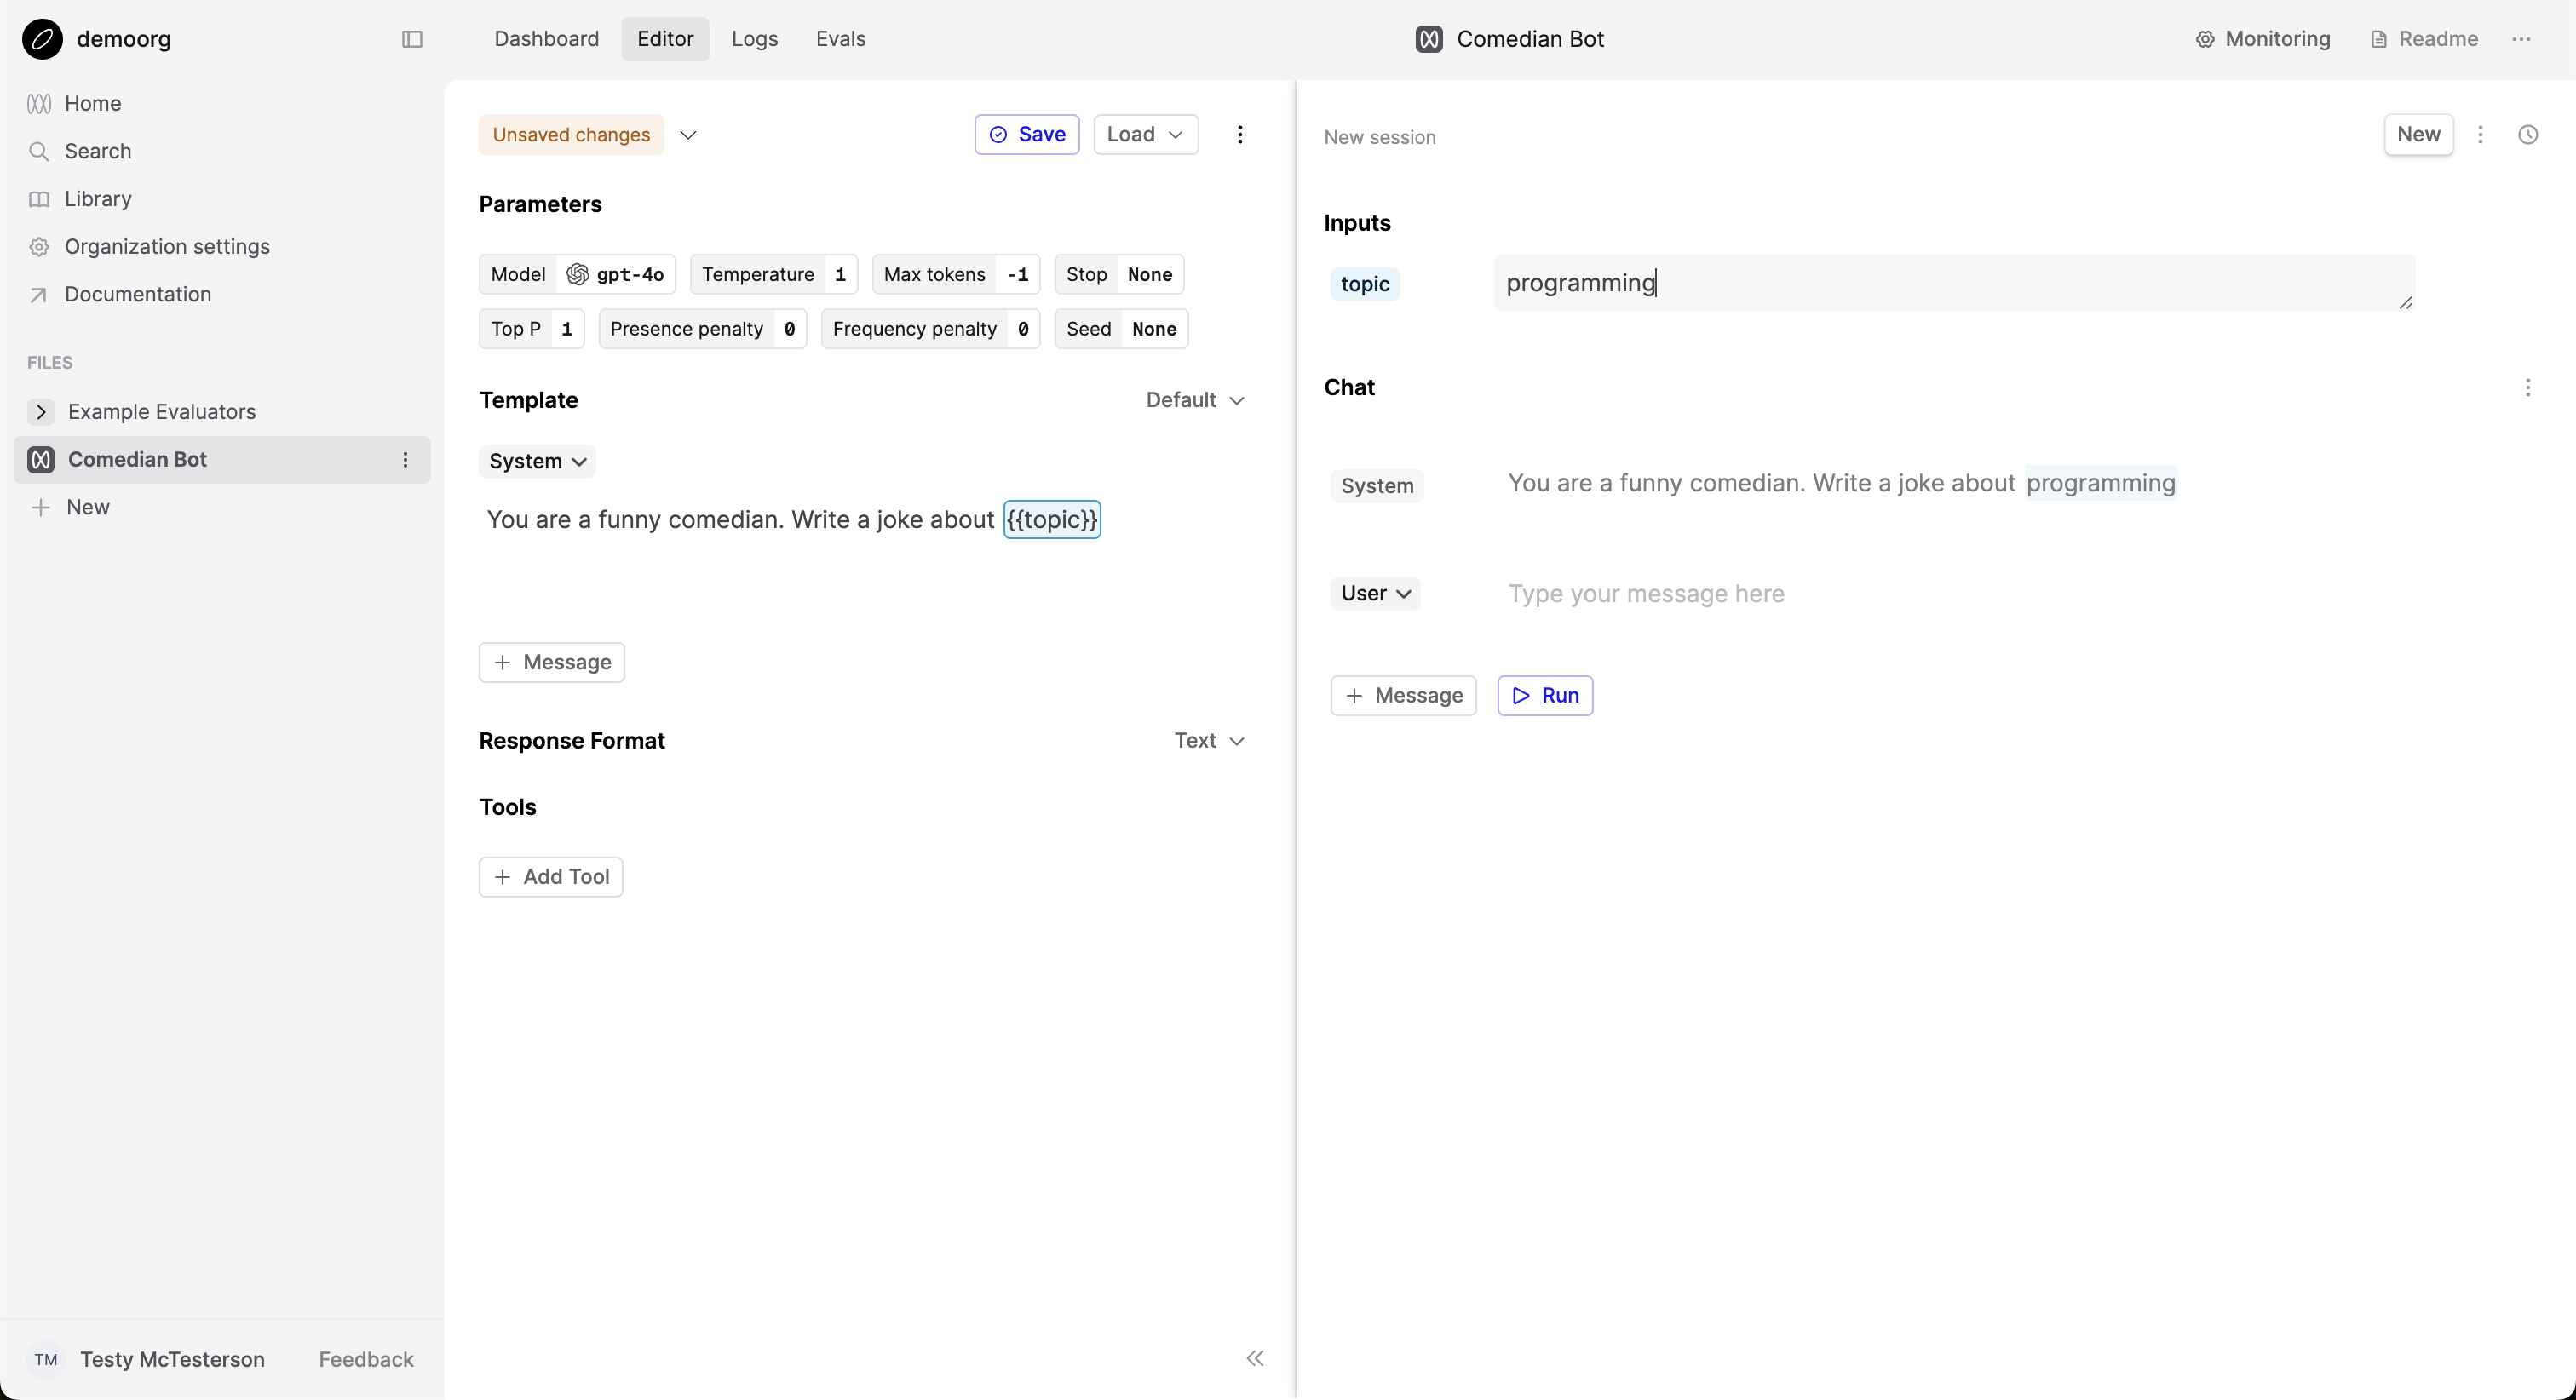This screenshot has width=2576, height=1400.
Task: Collapse the editor panel with double chevrons
Action: (x=1255, y=1358)
